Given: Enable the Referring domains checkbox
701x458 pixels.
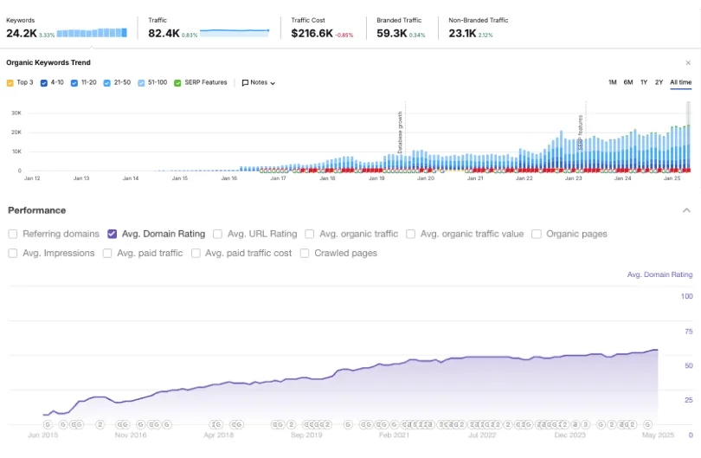Looking at the screenshot, I should click(x=13, y=234).
